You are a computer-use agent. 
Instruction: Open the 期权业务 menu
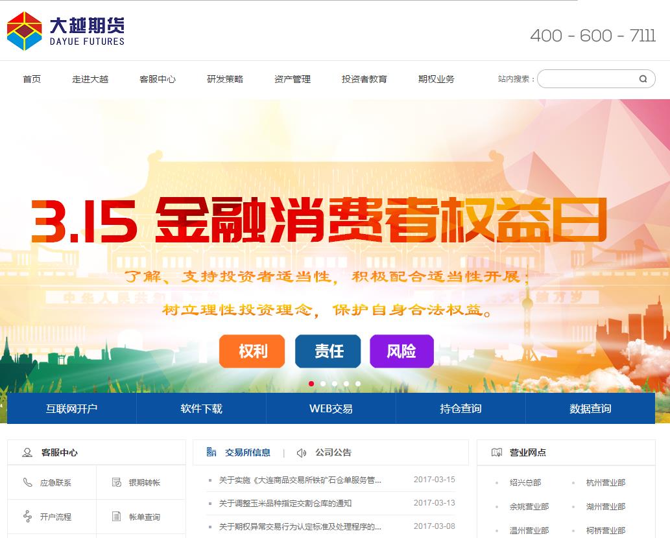click(x=437, y=79)
